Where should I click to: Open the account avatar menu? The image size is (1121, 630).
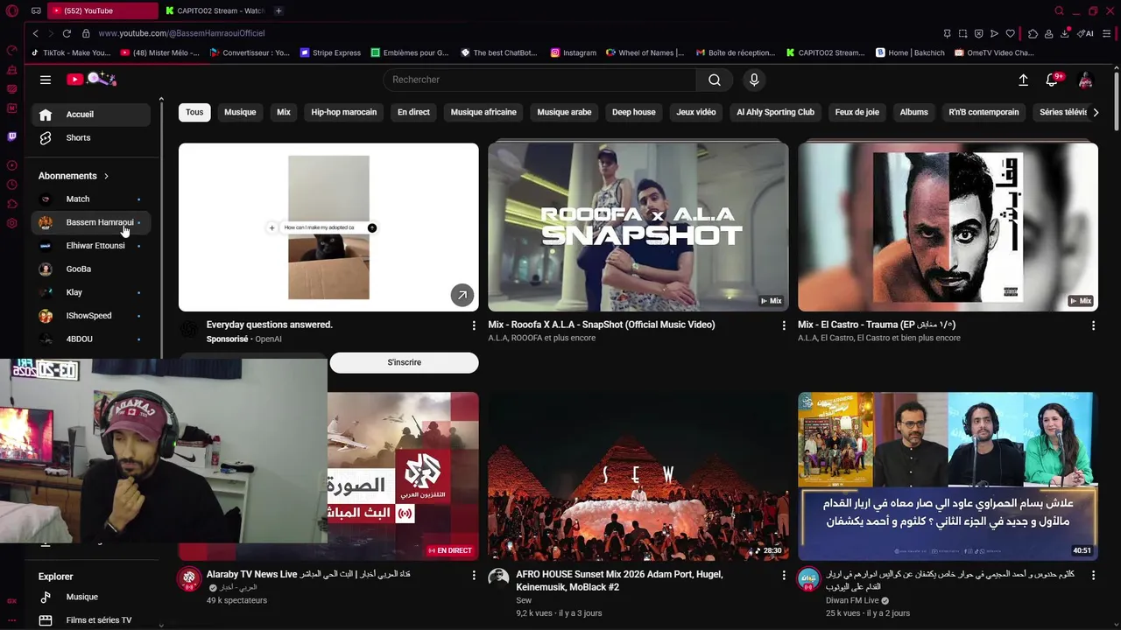tap(1085, 80)
